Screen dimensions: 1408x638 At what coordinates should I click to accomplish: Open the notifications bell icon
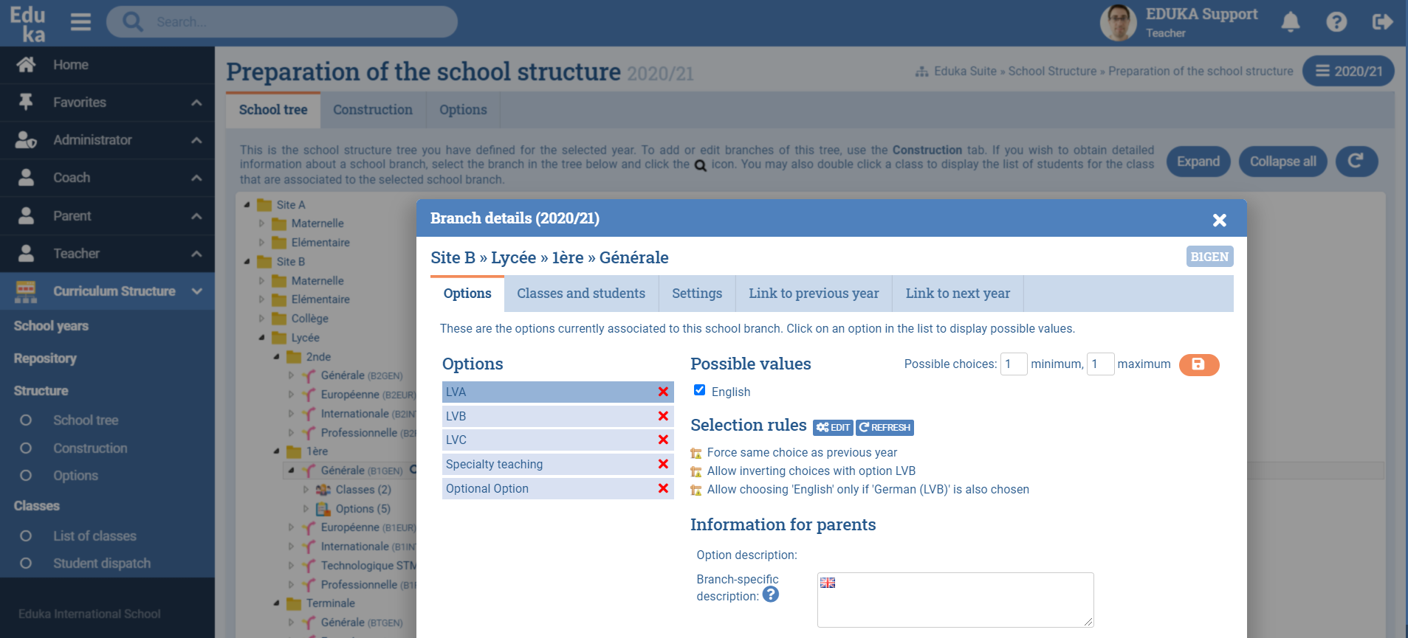click(x=1290, y=22)
